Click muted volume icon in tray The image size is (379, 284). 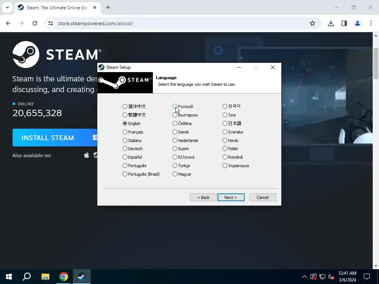(331, 277)
